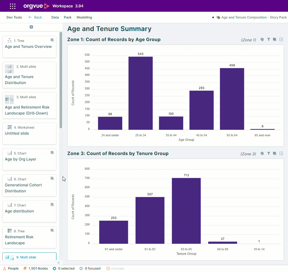
Task: Toggle note icon on Retirement Risk Landscape slide
Action: 52,230
